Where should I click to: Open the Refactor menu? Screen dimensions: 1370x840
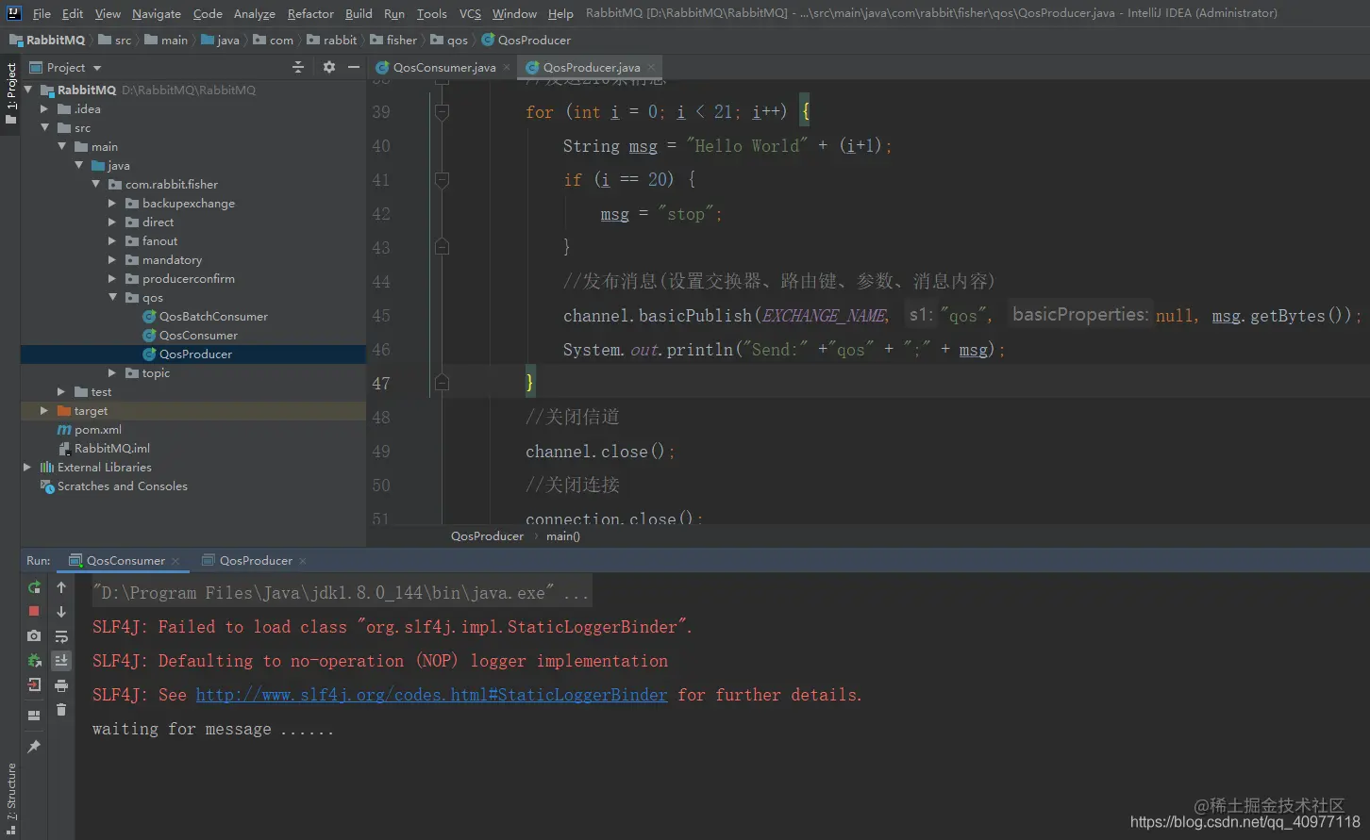tap(310, 13)
